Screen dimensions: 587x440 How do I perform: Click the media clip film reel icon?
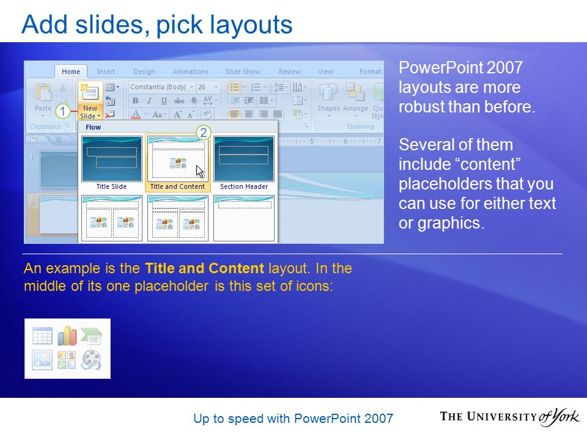coord(91,359)
